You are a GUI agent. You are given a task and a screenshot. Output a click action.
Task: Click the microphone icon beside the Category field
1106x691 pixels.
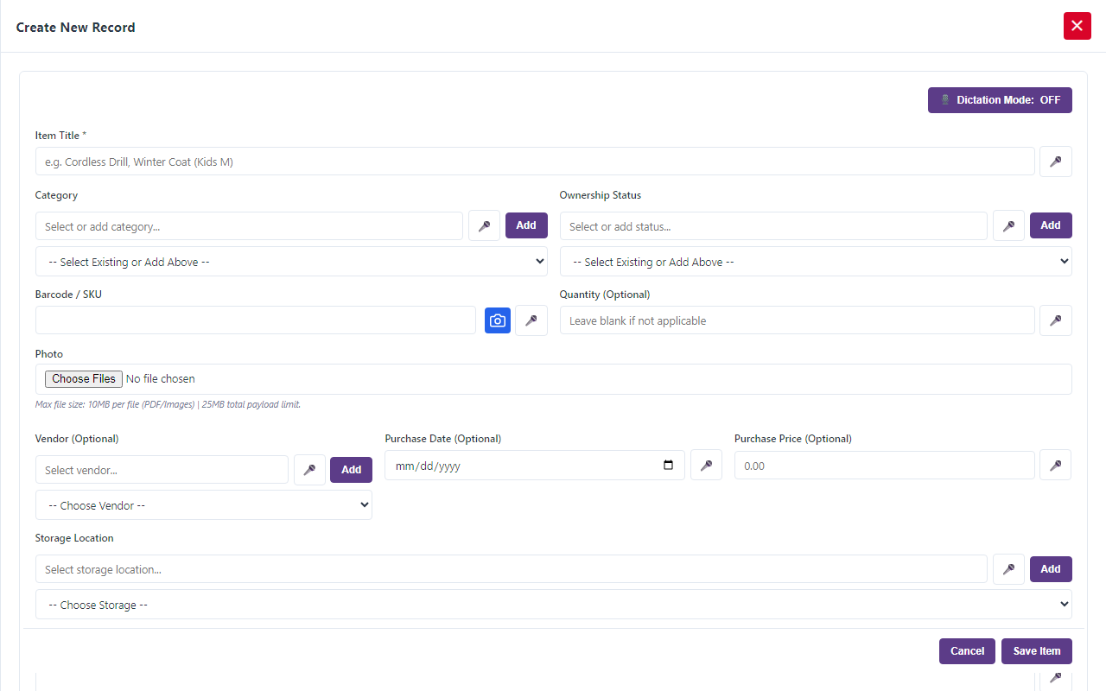click(484, 225)
